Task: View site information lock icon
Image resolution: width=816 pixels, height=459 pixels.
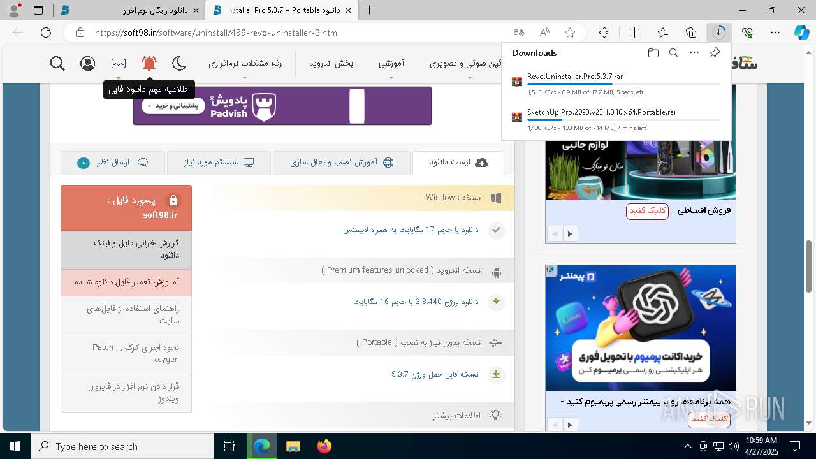Action: click(79, 33)
